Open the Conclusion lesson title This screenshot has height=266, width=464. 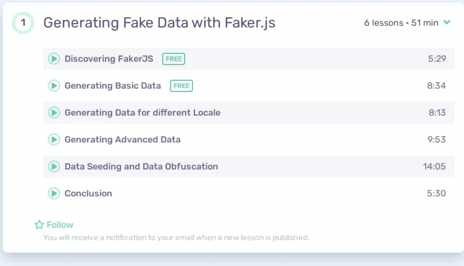88,194
